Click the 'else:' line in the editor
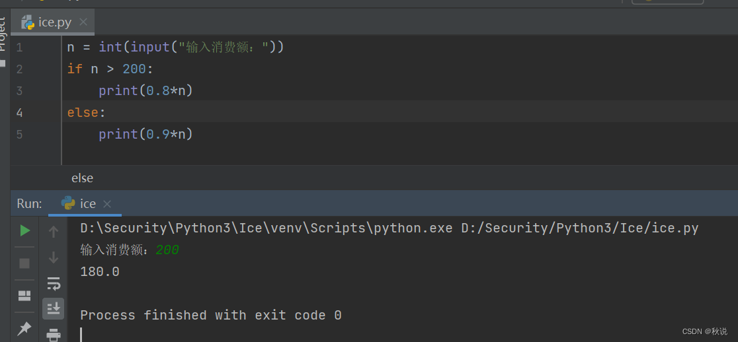Viewport: 738px width, 342px height. coord(87,113)
